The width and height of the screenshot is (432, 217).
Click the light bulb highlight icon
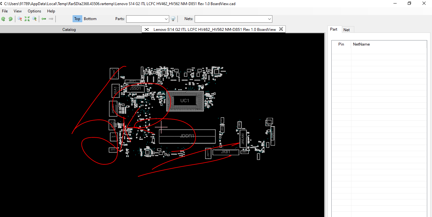pyautogui.click(x=173, y=19)
